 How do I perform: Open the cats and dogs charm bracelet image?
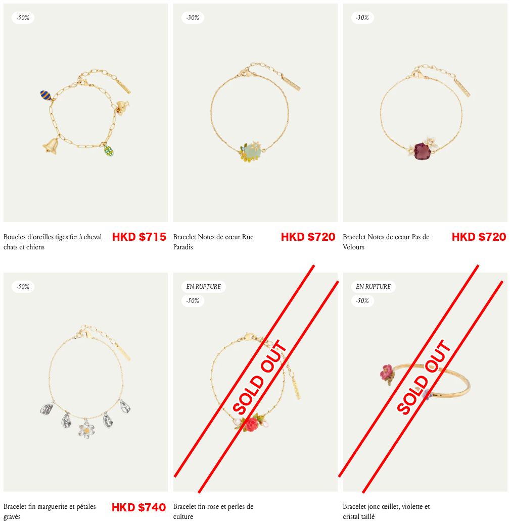pos(85,113)
